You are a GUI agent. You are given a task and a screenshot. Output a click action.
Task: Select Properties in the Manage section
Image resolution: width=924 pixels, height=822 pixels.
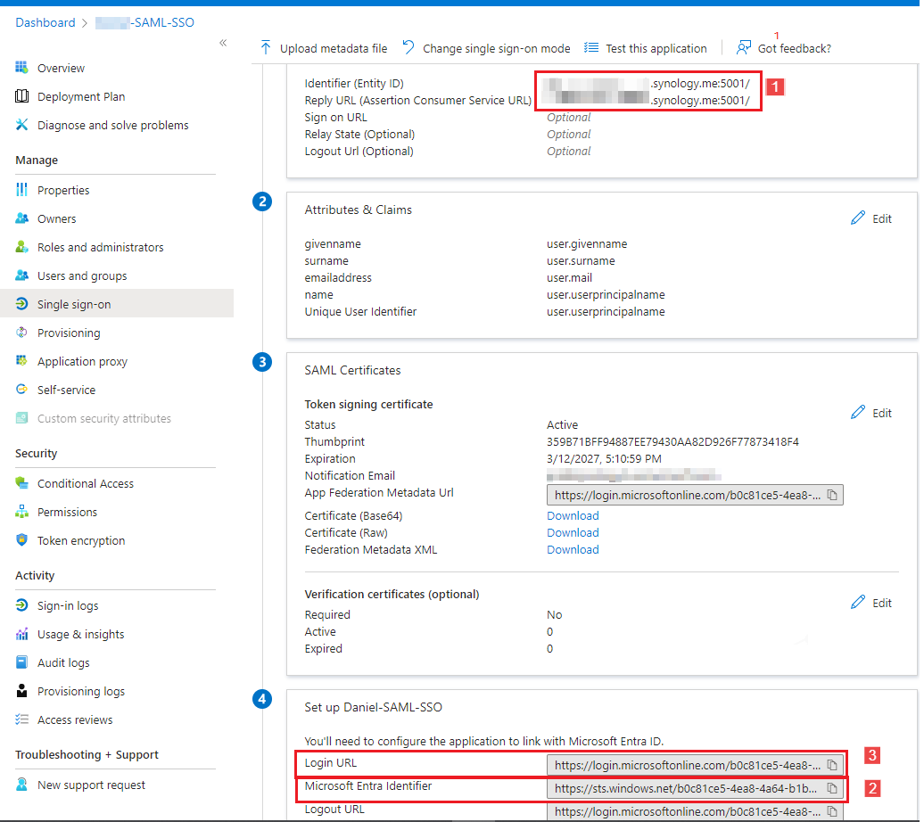(x=63, y=190)
